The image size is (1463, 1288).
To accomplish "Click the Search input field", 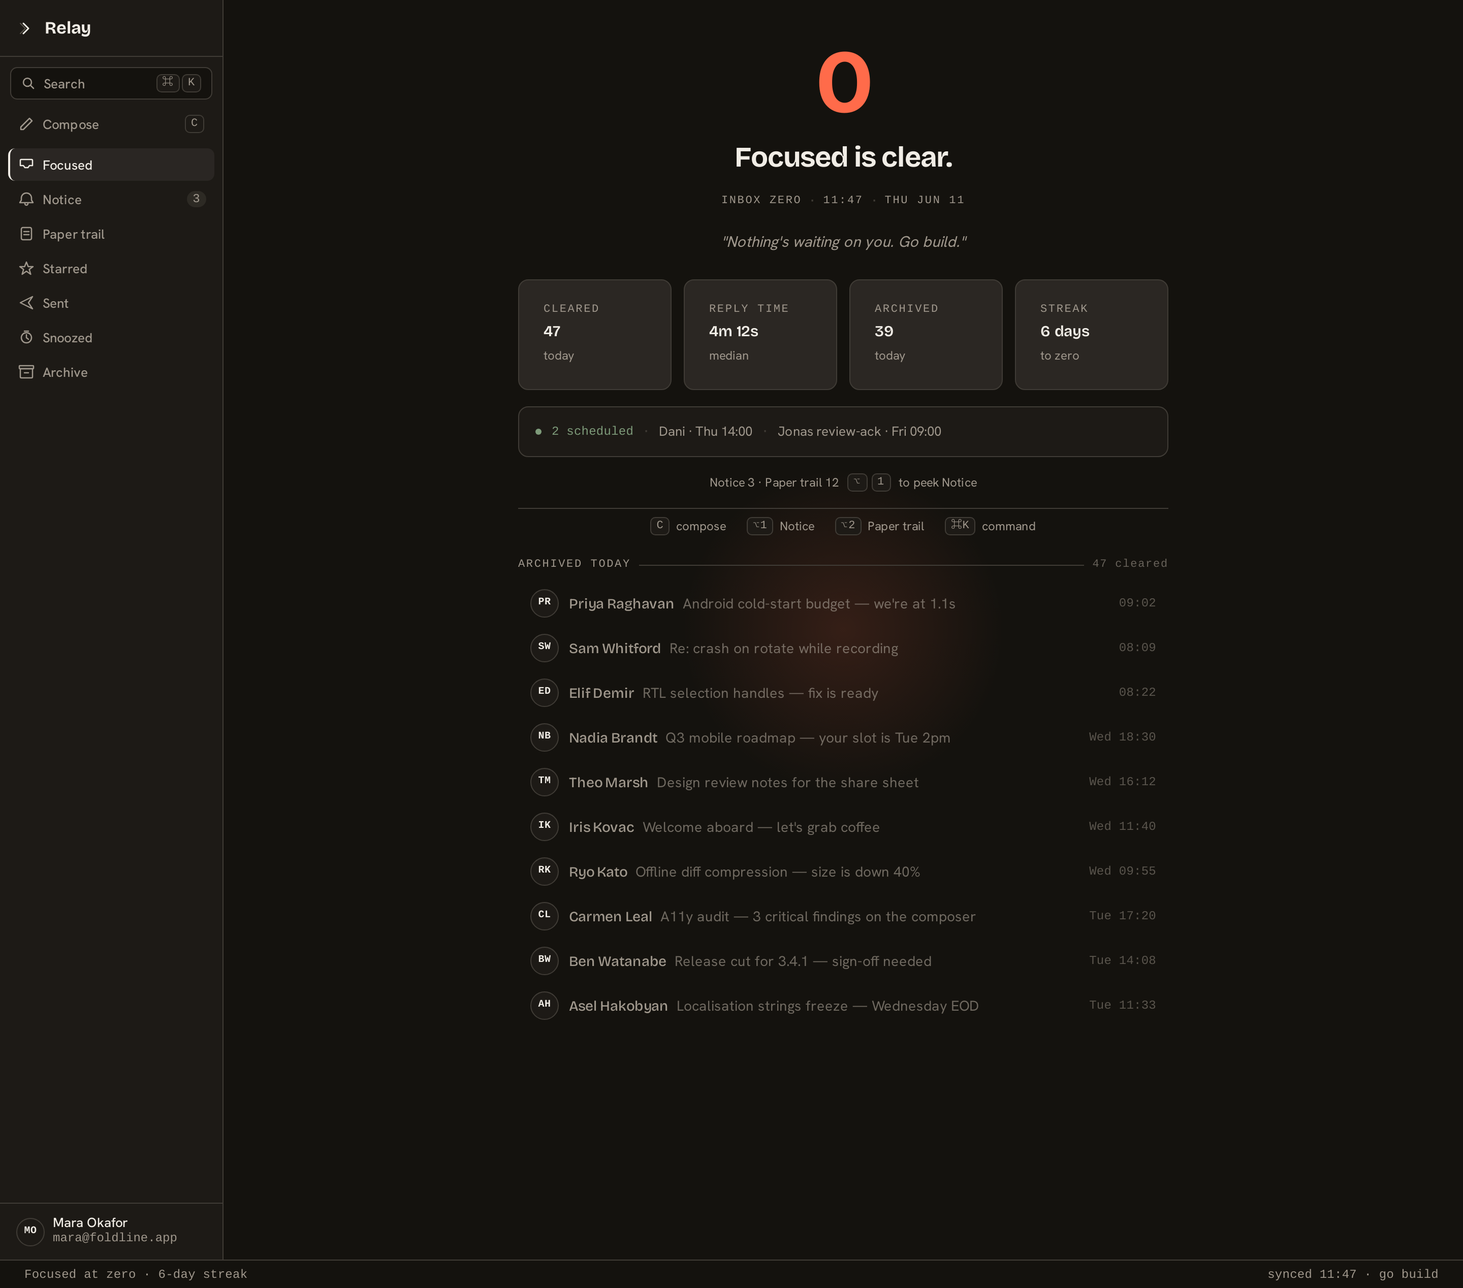I will (x=111, y=84).
